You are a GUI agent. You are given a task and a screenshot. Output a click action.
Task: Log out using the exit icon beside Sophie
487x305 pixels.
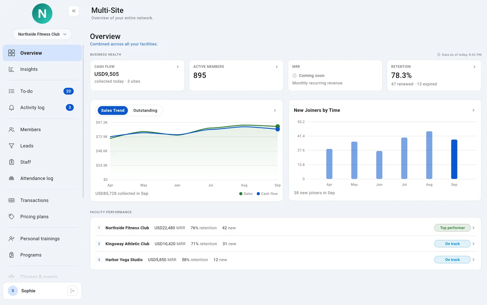tap(72, 291)
